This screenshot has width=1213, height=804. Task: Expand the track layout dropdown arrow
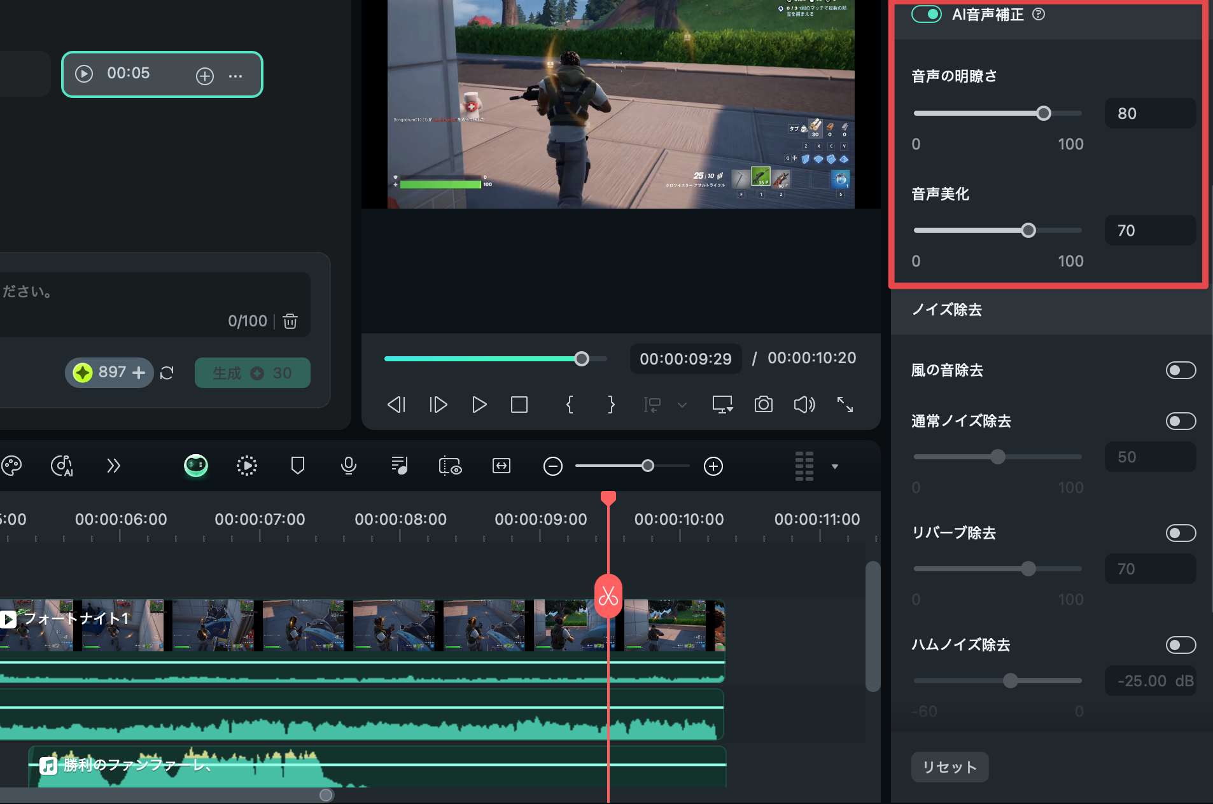[835, 467]
